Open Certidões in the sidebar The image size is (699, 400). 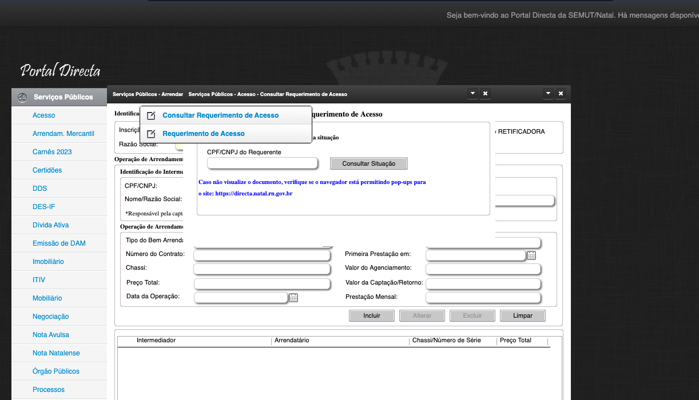click(47, 170)
